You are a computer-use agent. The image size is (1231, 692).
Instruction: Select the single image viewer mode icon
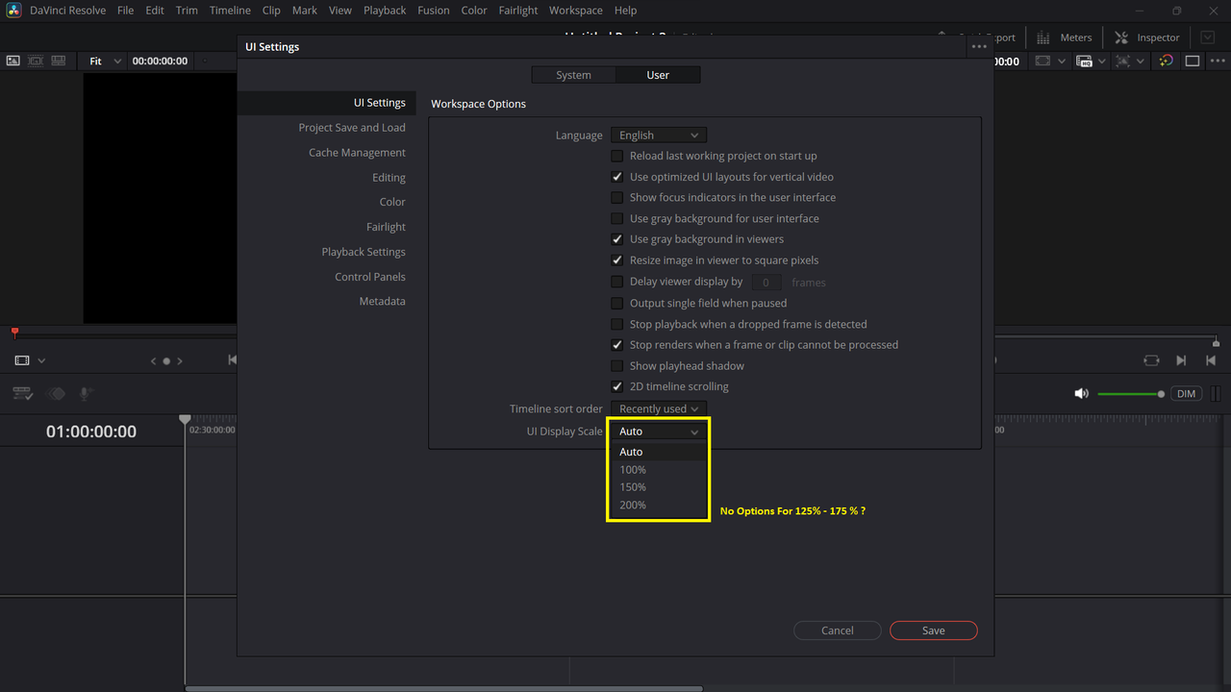click(x=13, y=61)
